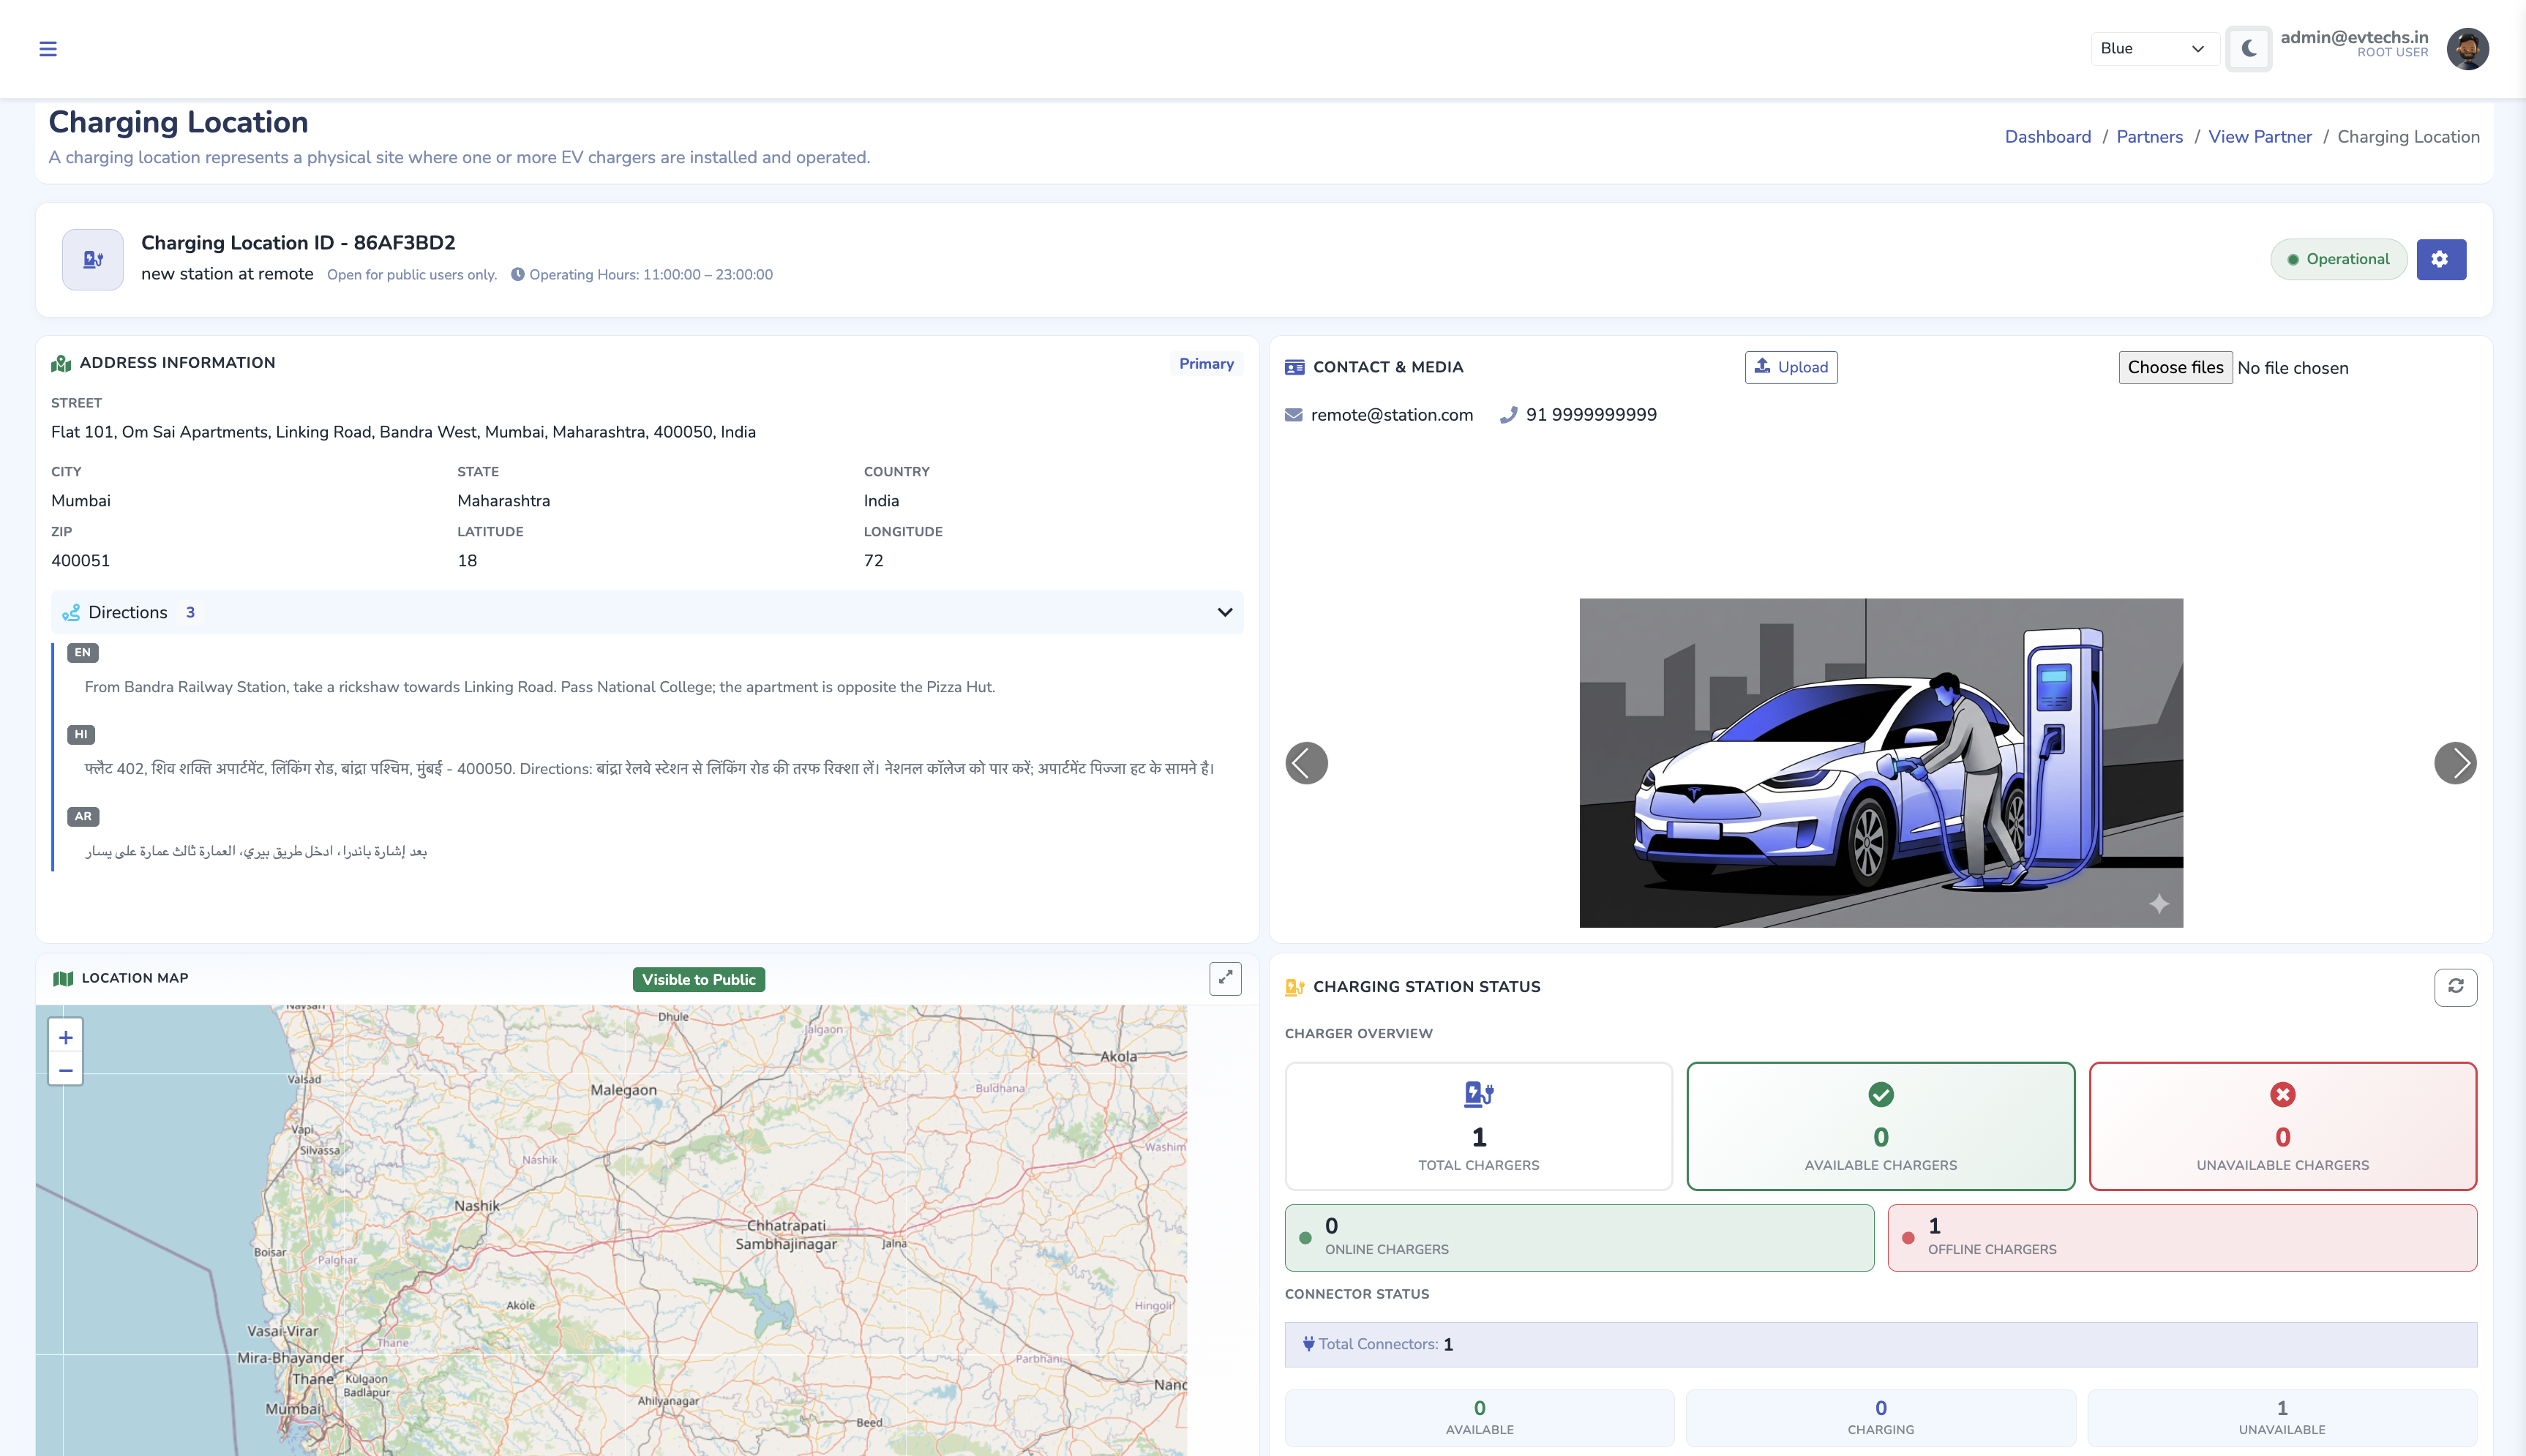Click the admin user avatar
Viewport: 2526px width, 1456px height.
[2467, 49]
